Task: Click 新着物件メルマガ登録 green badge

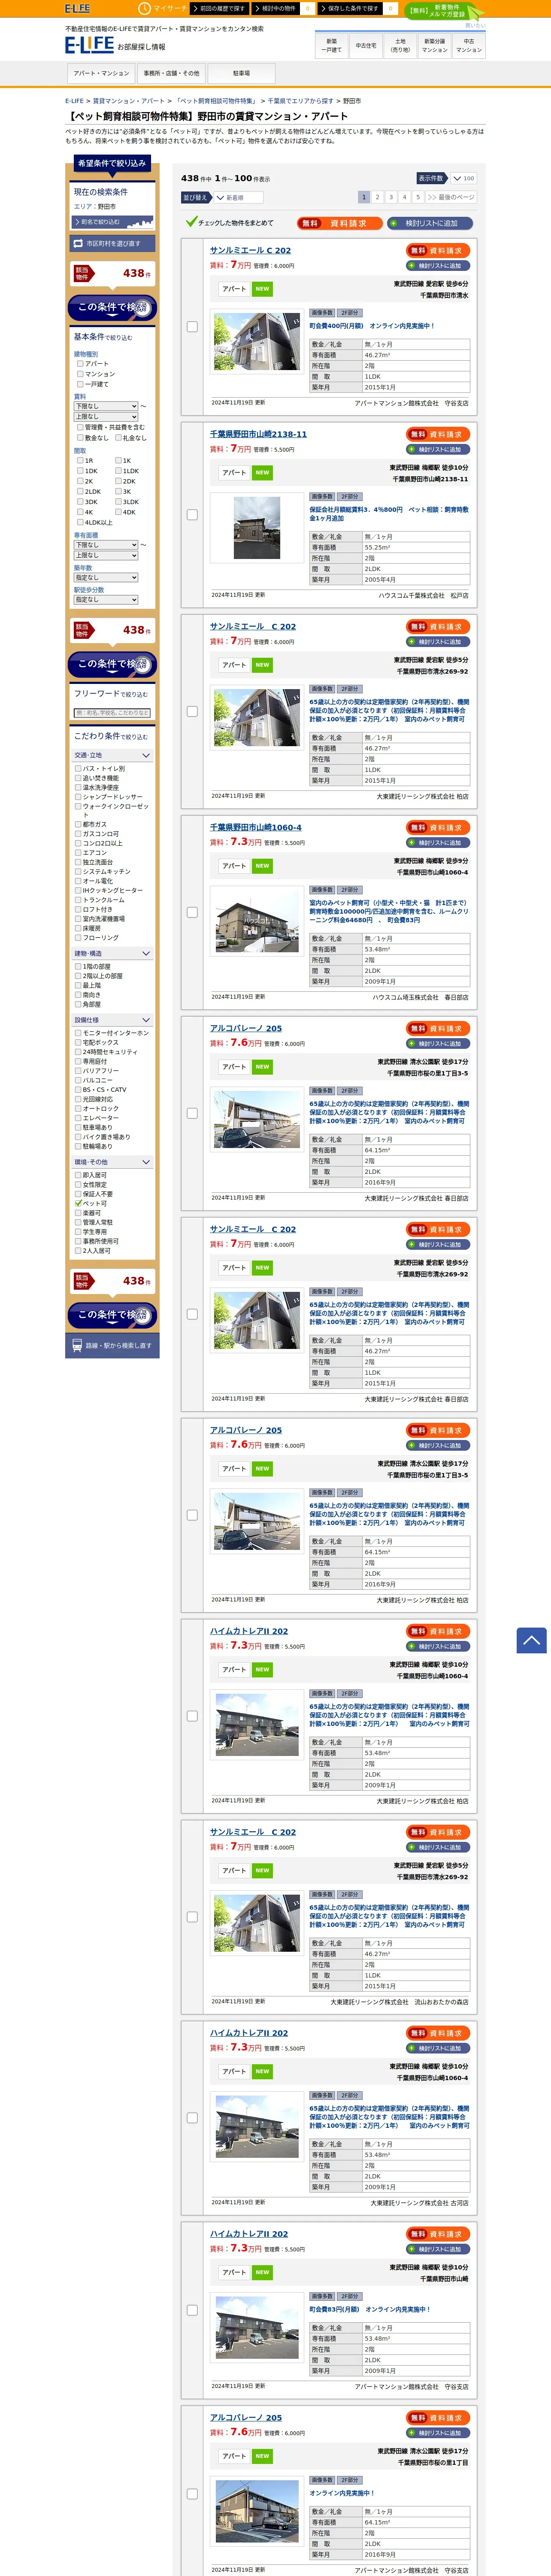Action: [x=445, y=11]
